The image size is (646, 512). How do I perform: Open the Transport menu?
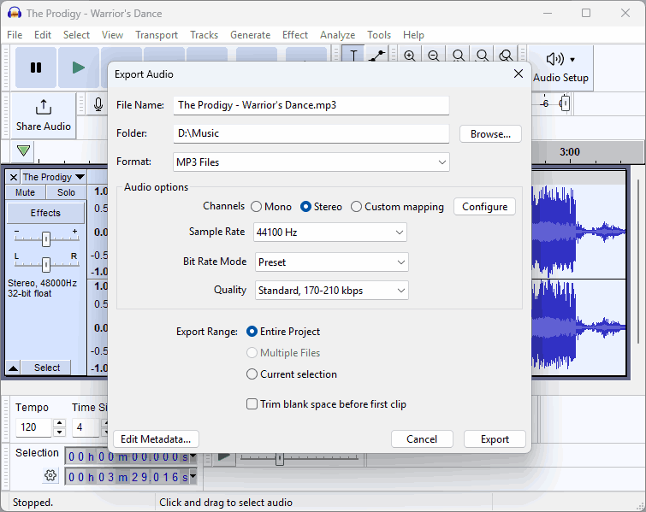pyautogui.click(x=157, y=35)
